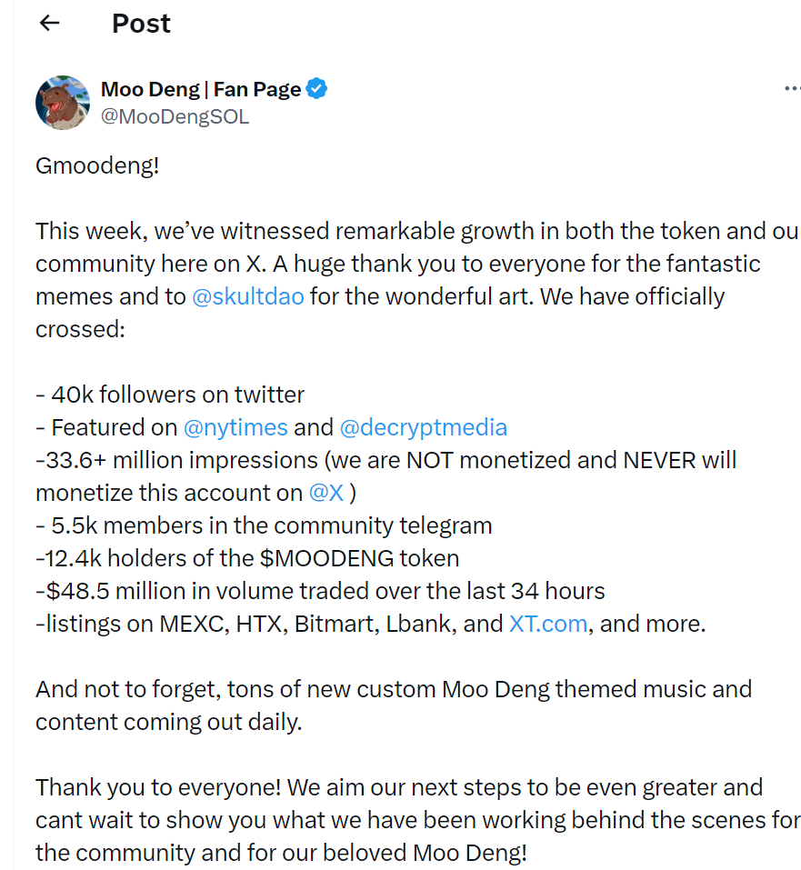Open the post's more options menu
This screenshot has width=801, height=870.
tap(791, 89)
